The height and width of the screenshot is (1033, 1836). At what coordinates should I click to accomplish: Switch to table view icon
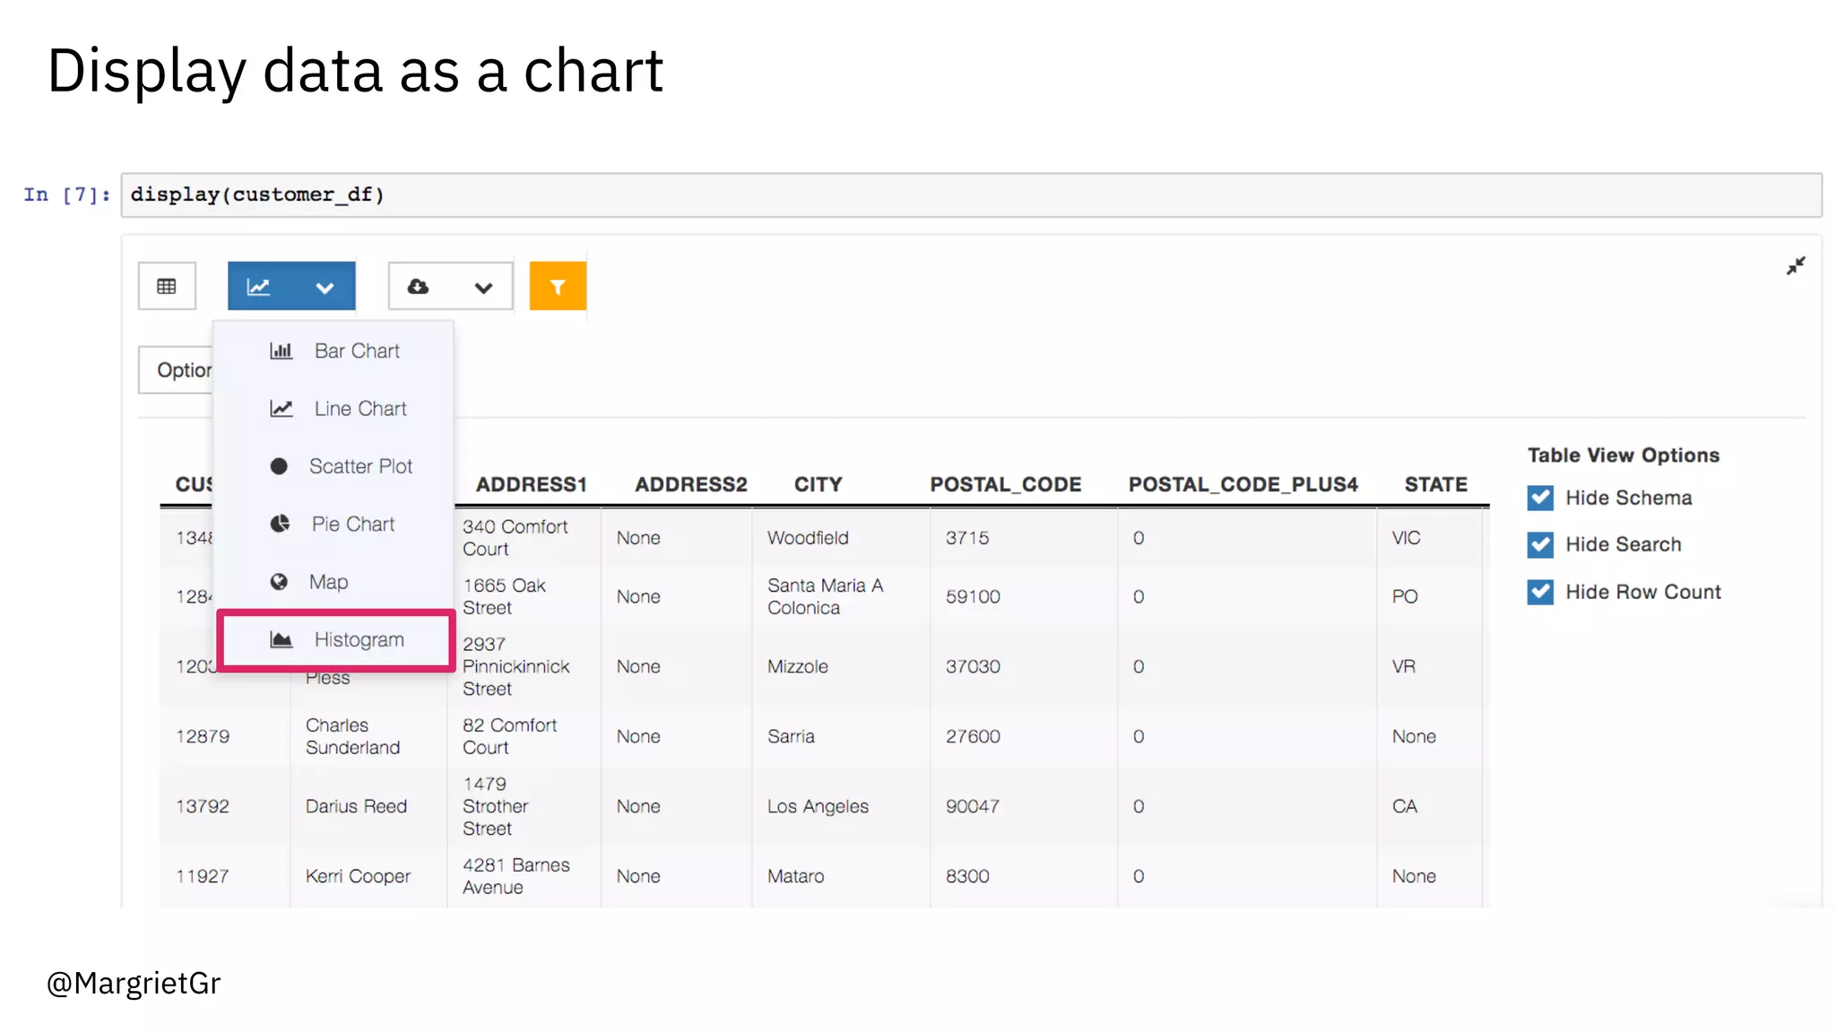[x=167, y=286]
